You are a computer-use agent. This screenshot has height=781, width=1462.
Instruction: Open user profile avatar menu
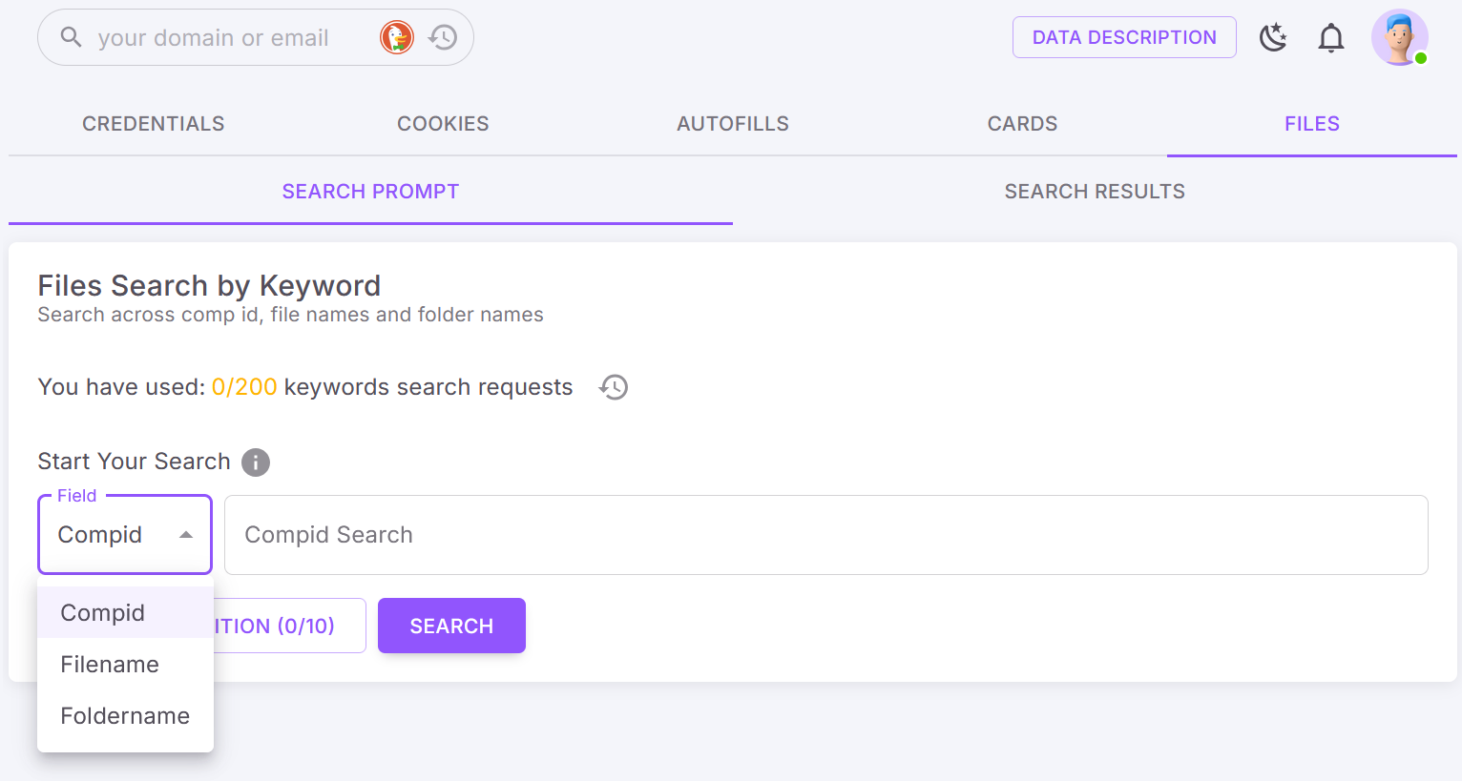tap(1400, 37)
